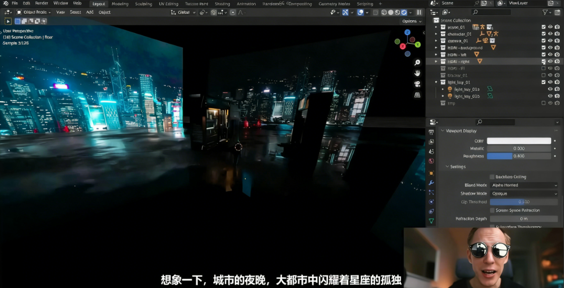Enable Rendered viewport shading icon
Image resolution: width=564 pixels, height=288 pixels.
[x=404, y=12]
